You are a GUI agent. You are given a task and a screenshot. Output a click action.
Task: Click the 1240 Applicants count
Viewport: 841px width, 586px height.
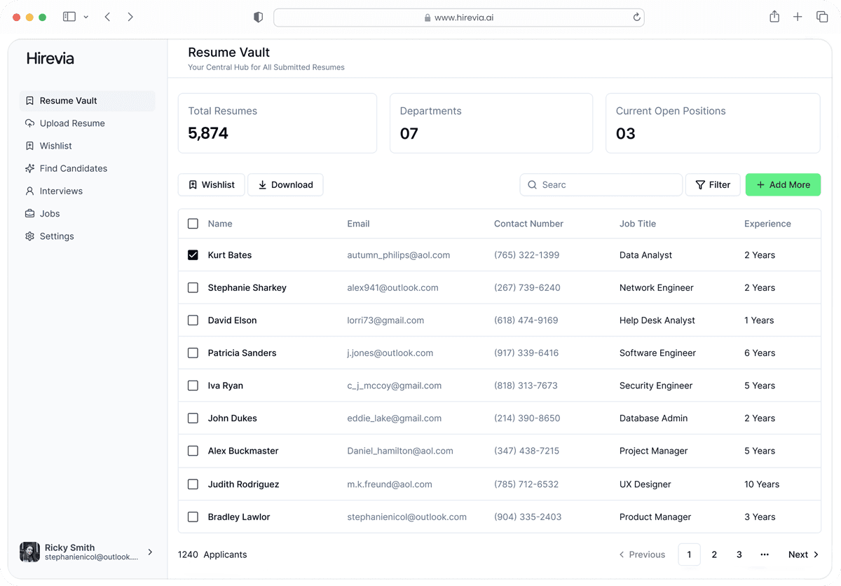(212, 554)
